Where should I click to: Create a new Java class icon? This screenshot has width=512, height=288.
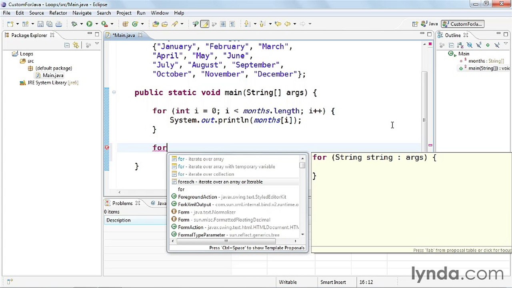pos(135,24)
